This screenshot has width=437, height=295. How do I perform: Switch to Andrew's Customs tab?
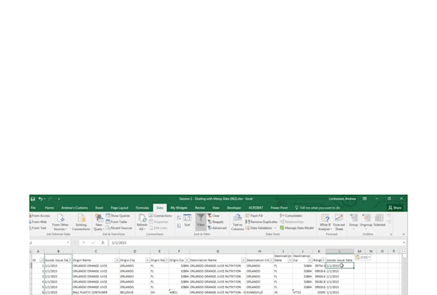[75, 208]
